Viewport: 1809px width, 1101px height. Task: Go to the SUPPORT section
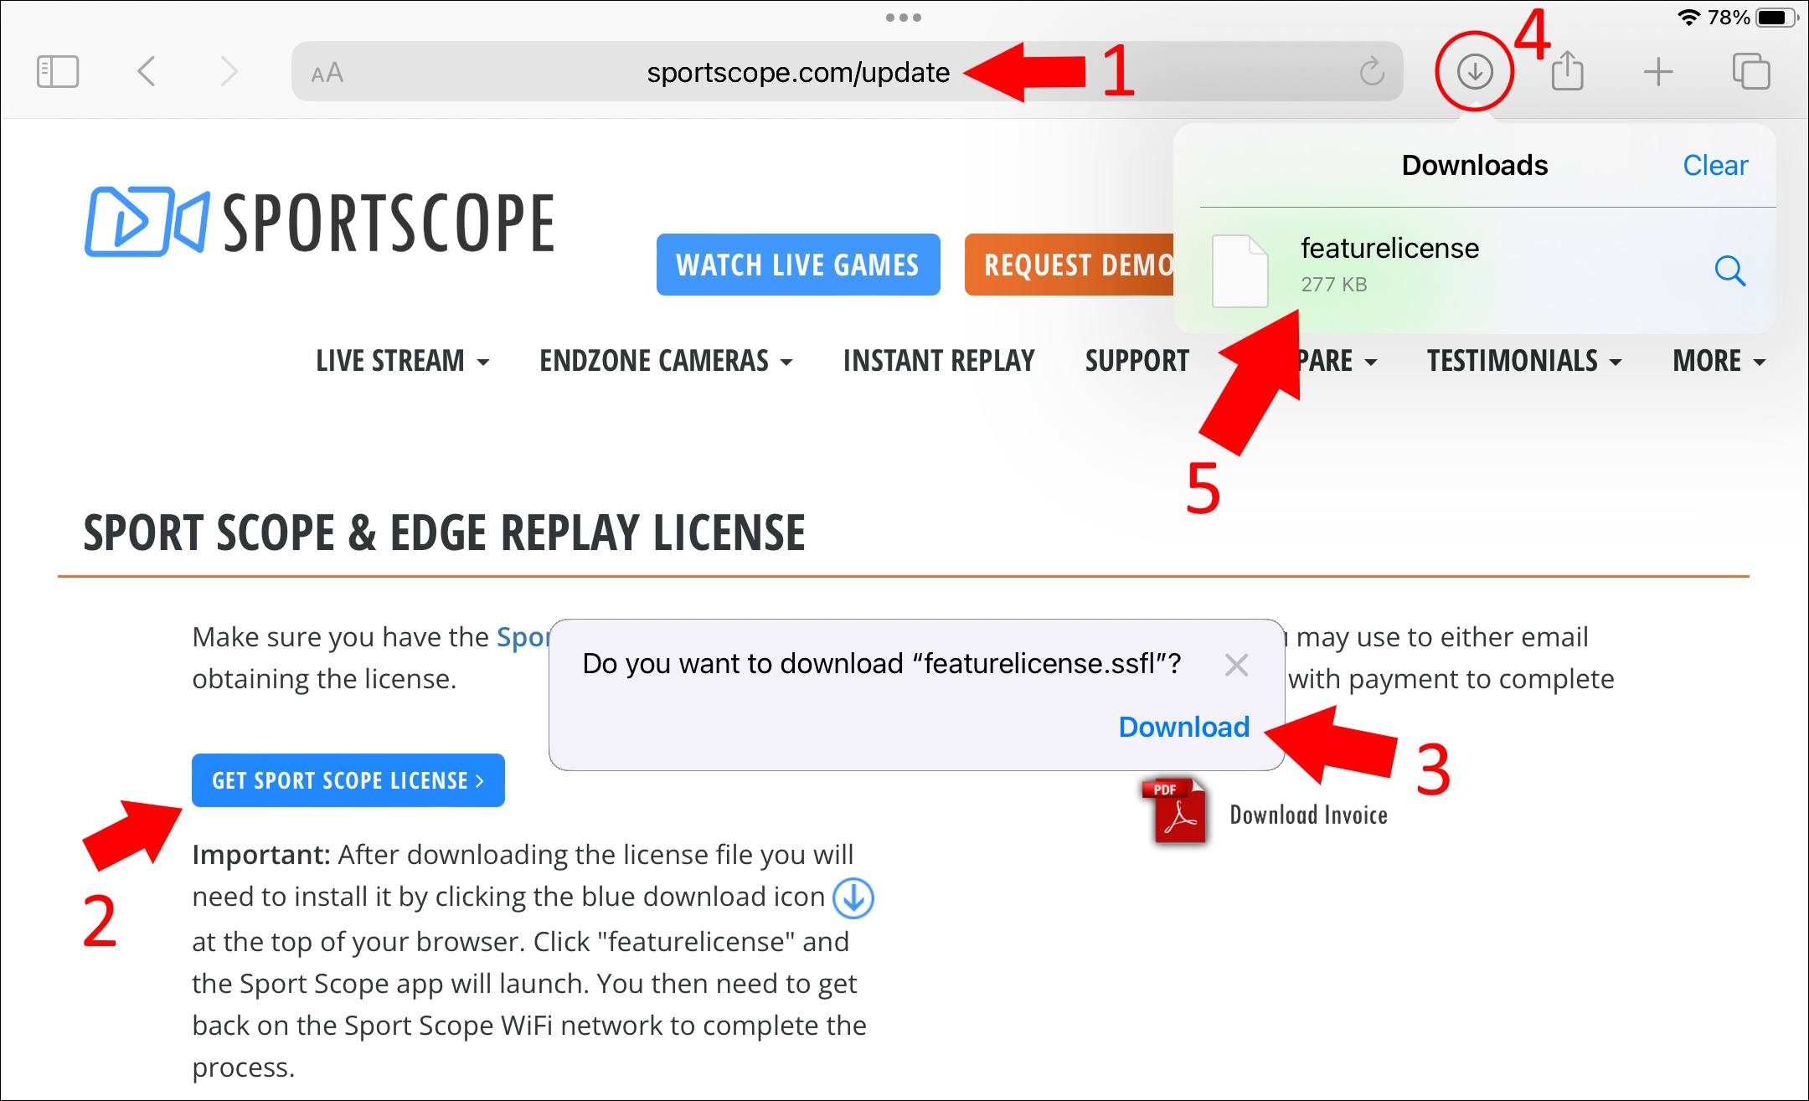1136,360
